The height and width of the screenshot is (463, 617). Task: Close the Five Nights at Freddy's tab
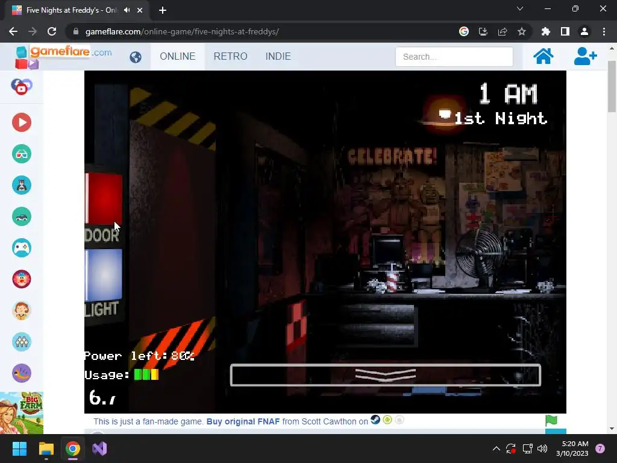[x=140, y=10]
